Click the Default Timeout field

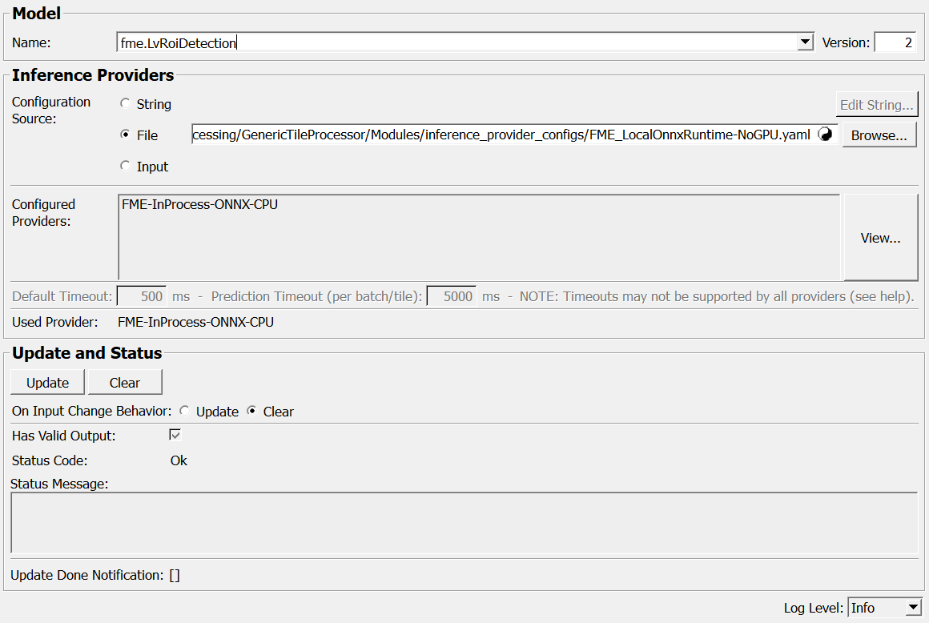click(142, 296)
